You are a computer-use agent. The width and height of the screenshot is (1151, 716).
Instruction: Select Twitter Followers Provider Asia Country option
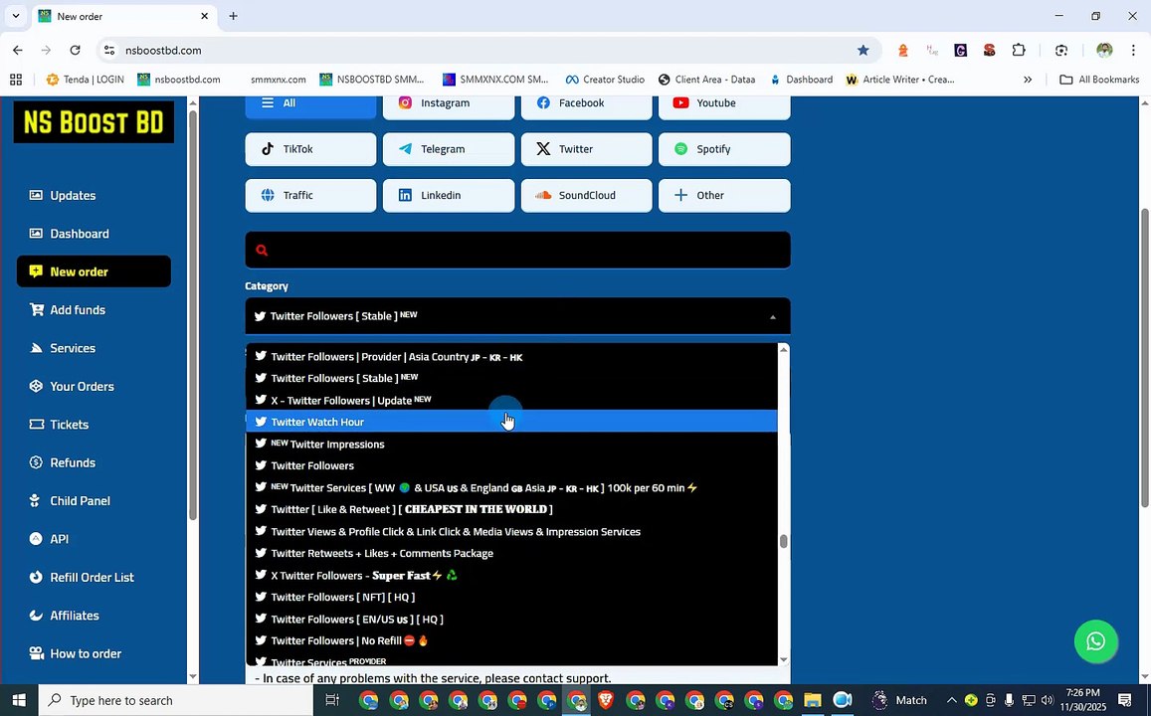click(x=511, y=357)
